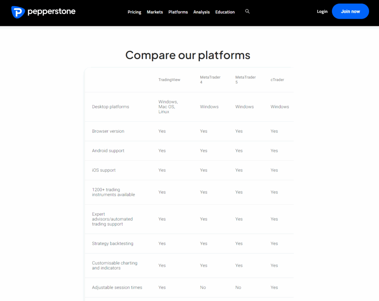Open the Pricing menu
The image size is (379, 301).
(x=134, y=12)
